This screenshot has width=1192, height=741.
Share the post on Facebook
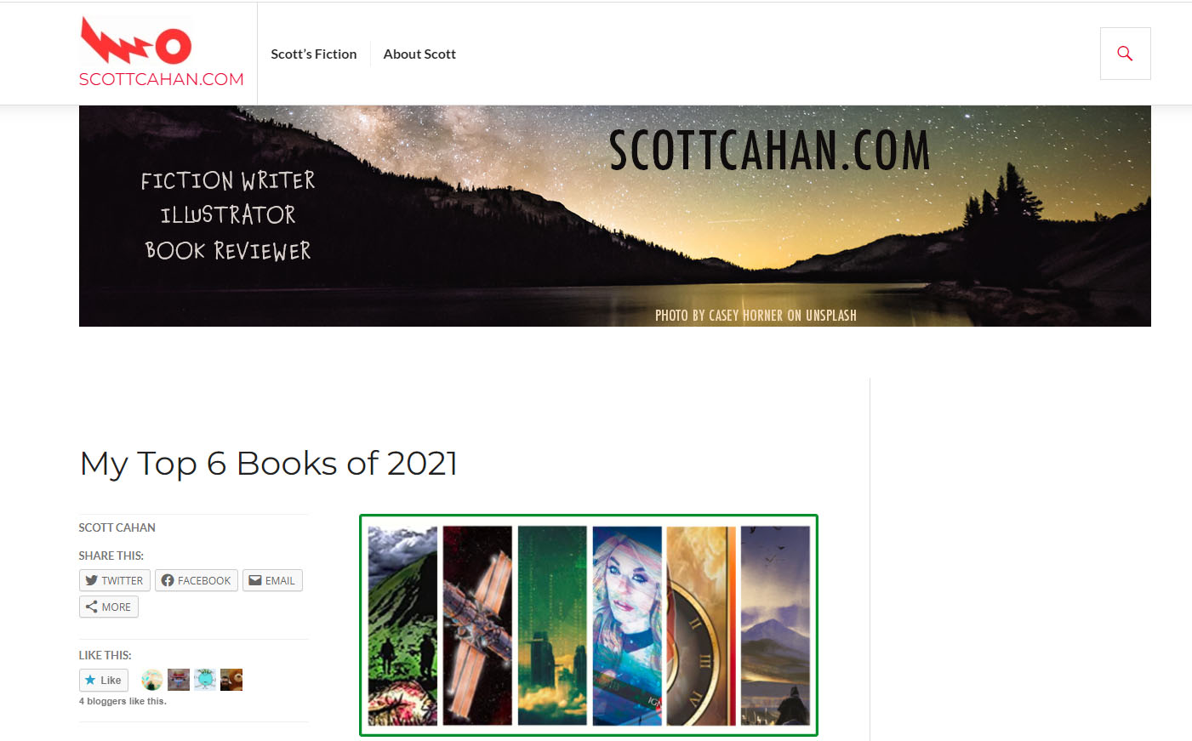point(197,580)
